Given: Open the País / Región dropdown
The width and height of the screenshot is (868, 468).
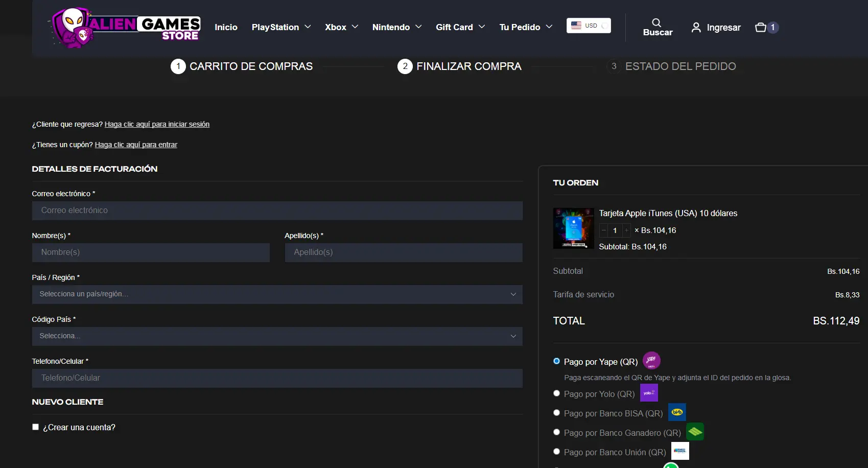Looking at the screenshot, I should [x=277, y=294].
